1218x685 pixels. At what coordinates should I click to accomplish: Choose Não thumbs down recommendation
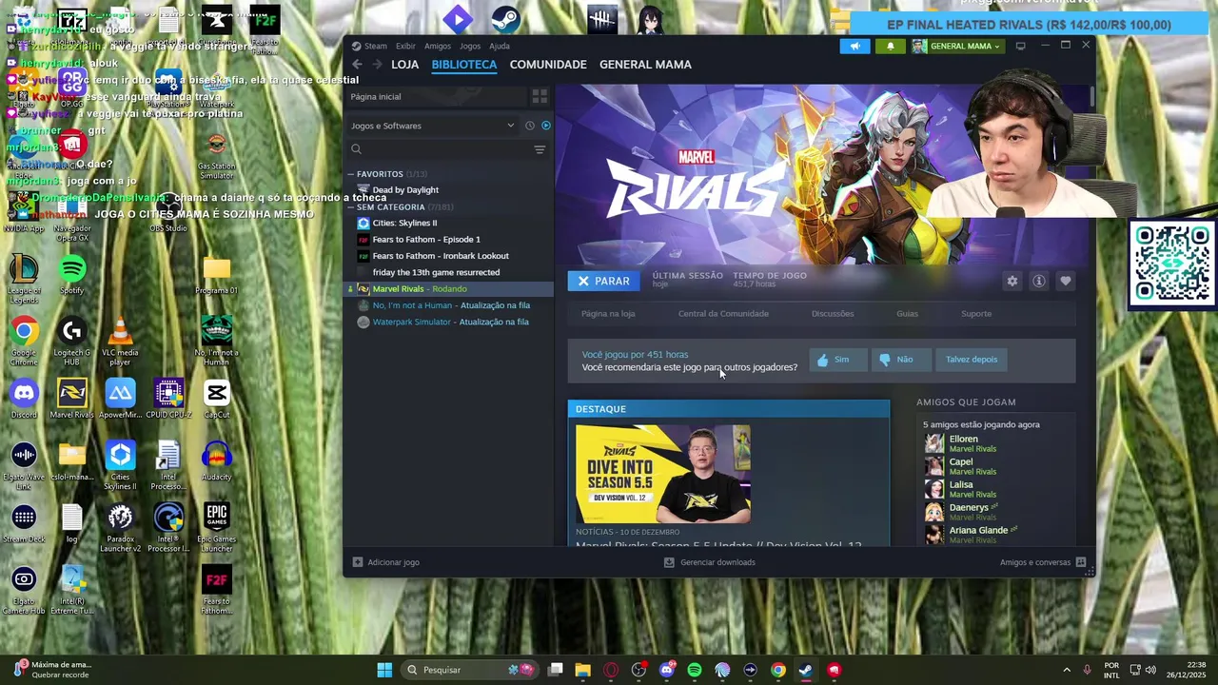pos(901,360)
